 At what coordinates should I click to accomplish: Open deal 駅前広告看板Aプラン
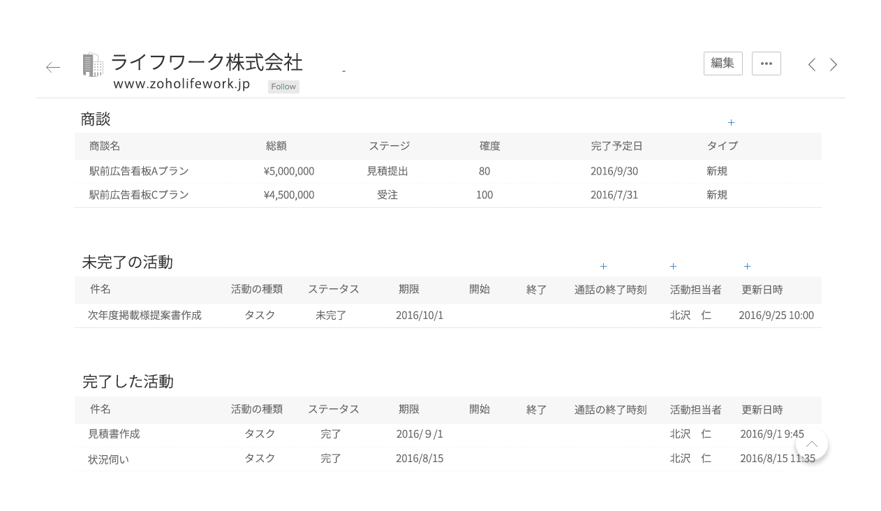tap(139, 171)
